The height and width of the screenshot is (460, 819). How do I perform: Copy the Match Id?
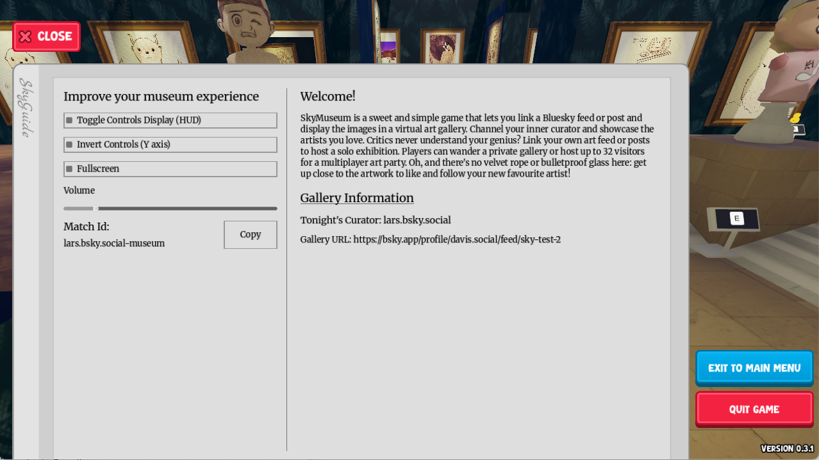point(251,235)
